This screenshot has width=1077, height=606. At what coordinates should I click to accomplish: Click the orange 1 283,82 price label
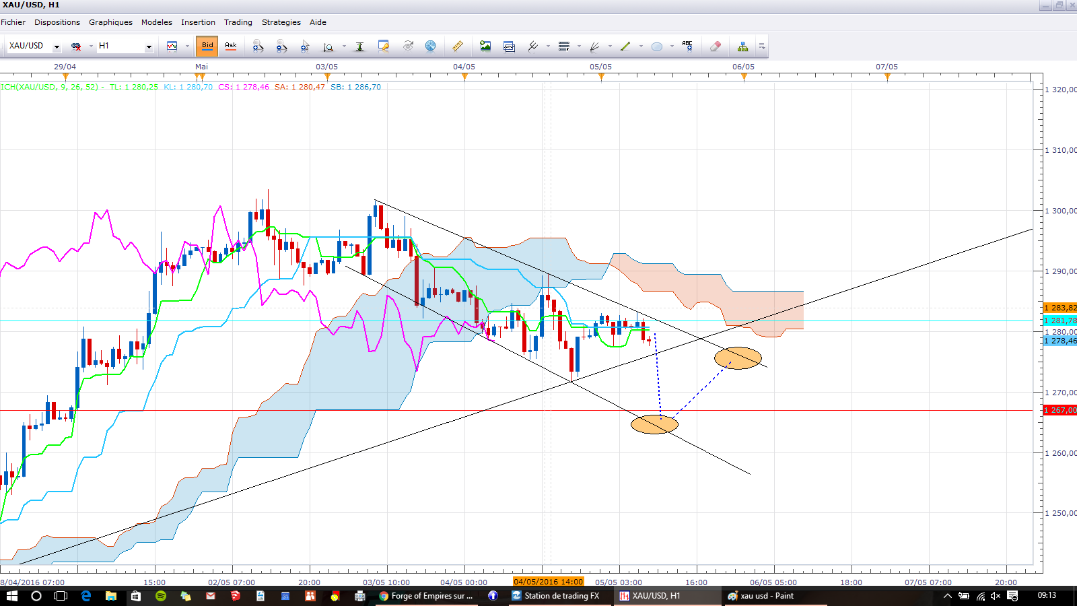(x=1059, y=308)
